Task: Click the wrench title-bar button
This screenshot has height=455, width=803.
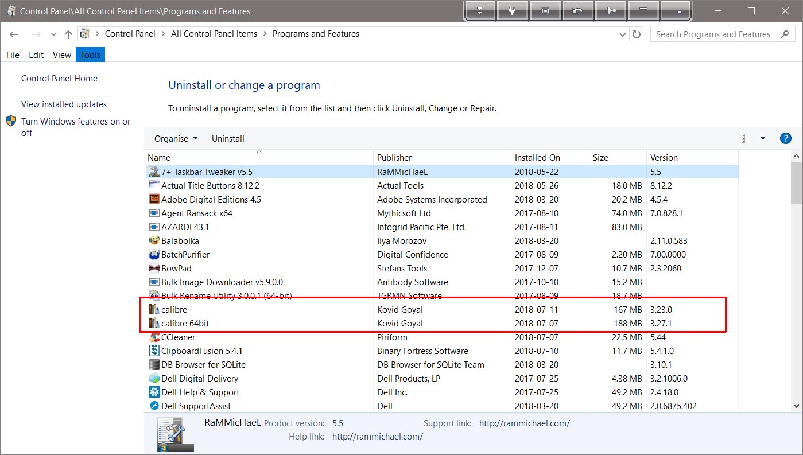Action: (513, 10)
